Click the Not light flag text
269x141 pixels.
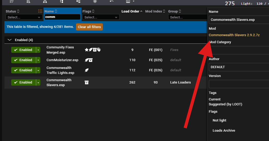[220, 120]
